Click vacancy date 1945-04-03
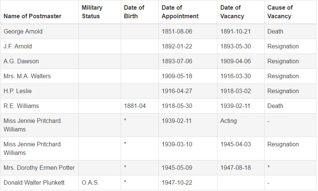318x191 pixels. (x=235, y=144)
